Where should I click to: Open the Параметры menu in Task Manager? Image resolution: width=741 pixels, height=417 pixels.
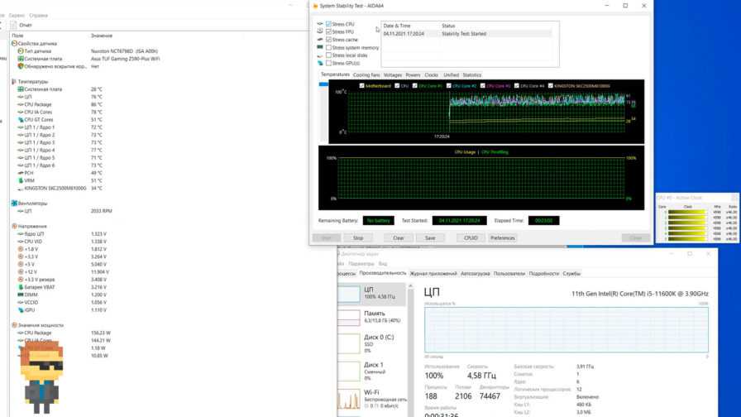(361, 263)
